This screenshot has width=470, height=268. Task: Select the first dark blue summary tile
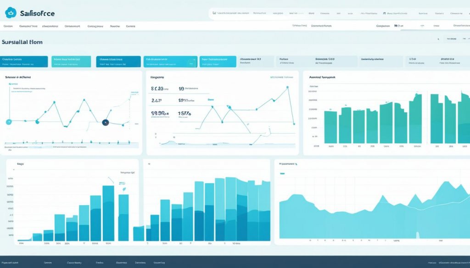pyautogui.click(x=24, y=62)
